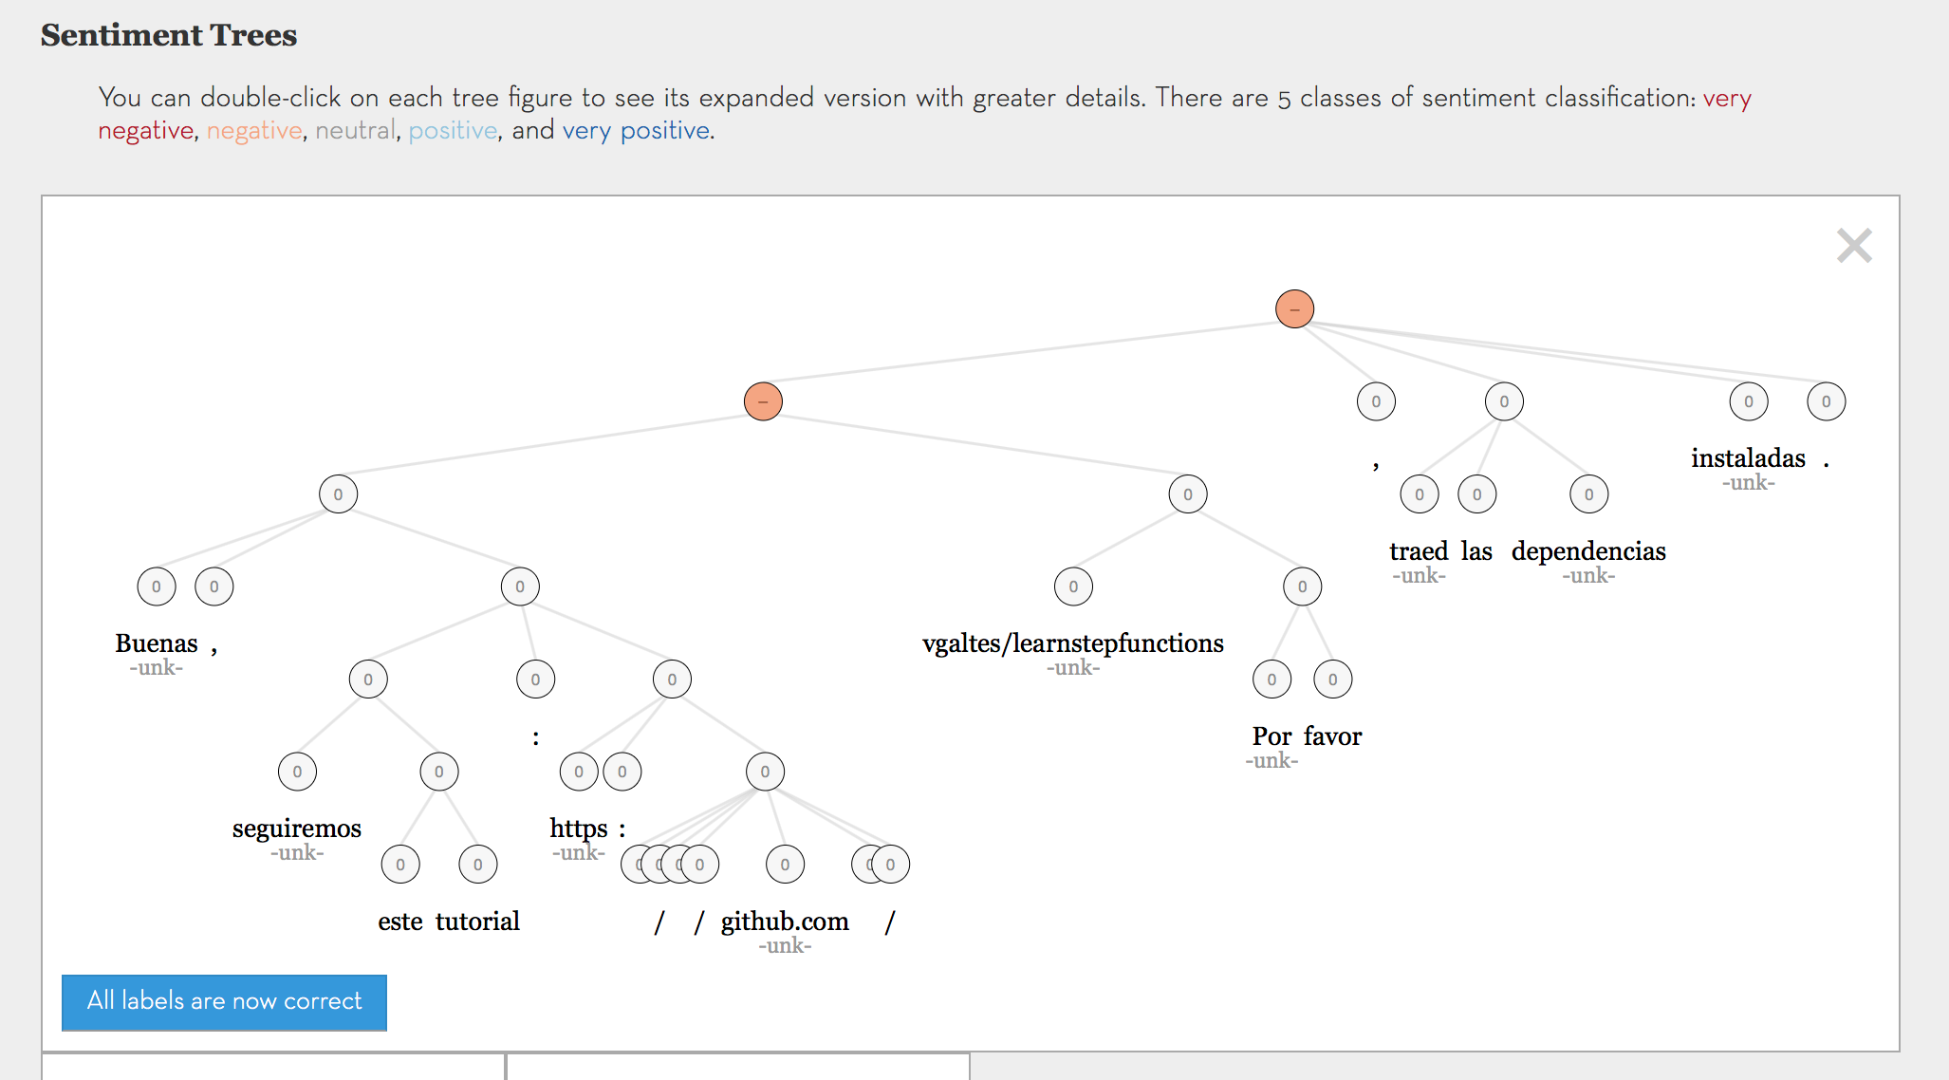
Task: Click the node above 'traed'
Action: [1419, 493]
